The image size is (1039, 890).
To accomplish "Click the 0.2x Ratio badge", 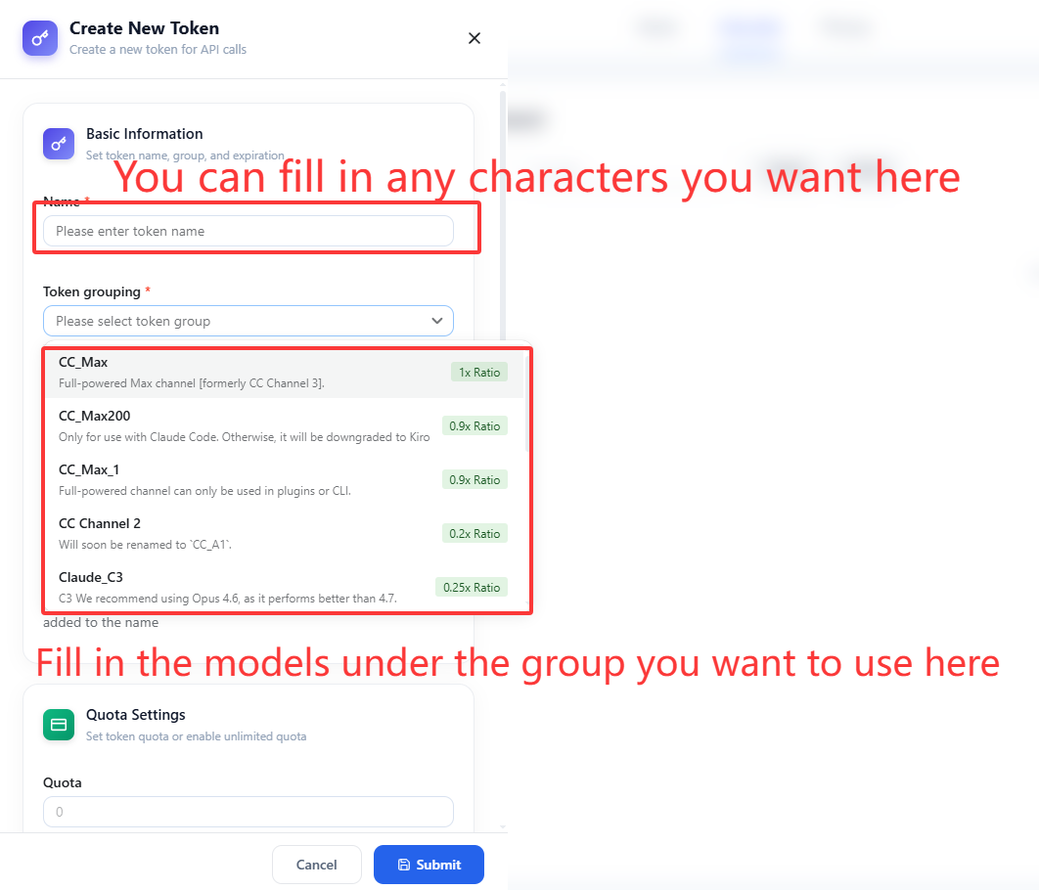I will click(475, 534).
